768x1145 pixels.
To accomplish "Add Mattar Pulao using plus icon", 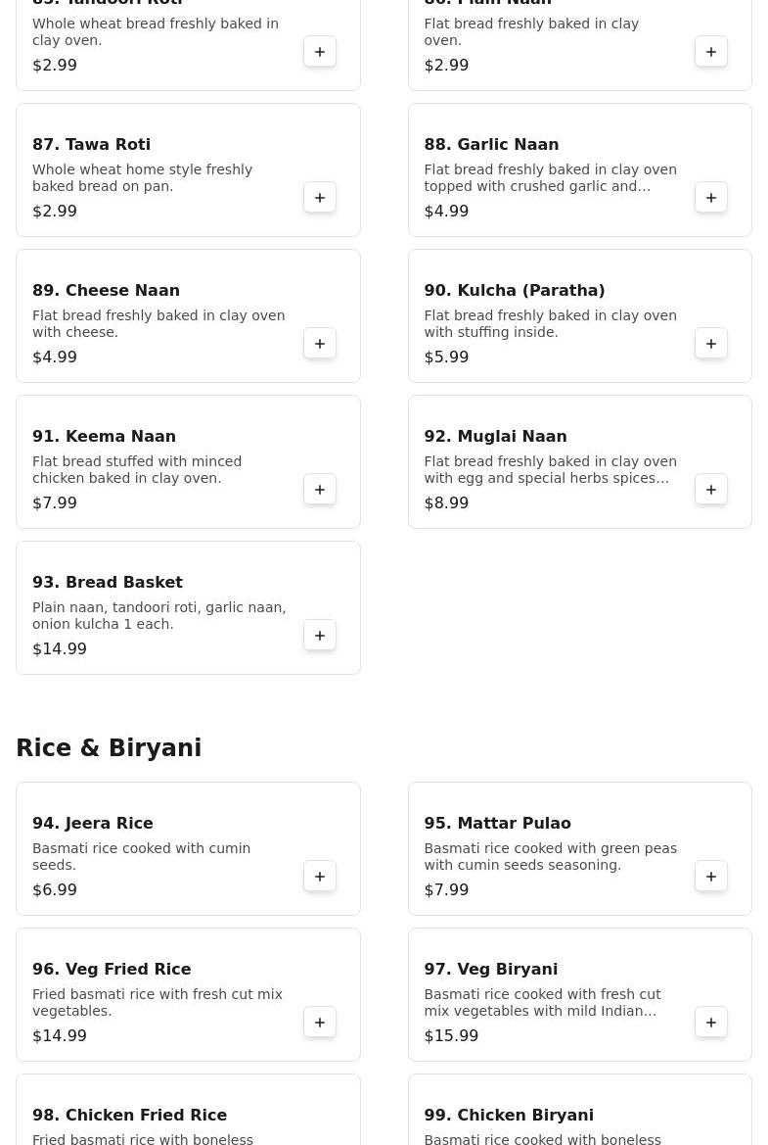I will (711, 877).
